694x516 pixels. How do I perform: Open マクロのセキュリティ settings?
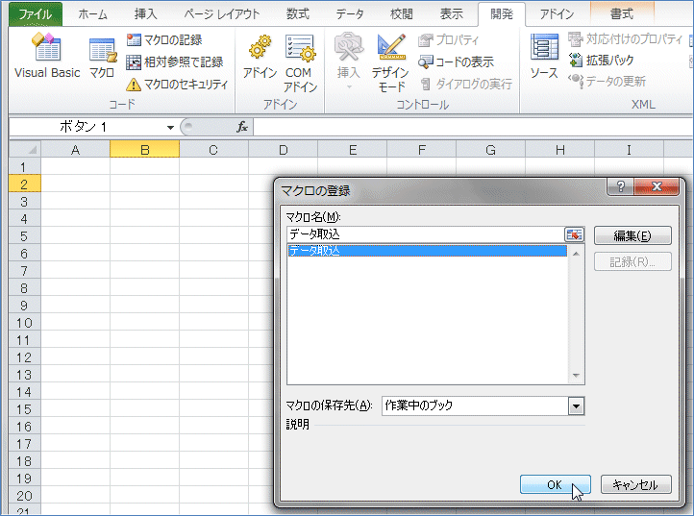click(177, 84)
